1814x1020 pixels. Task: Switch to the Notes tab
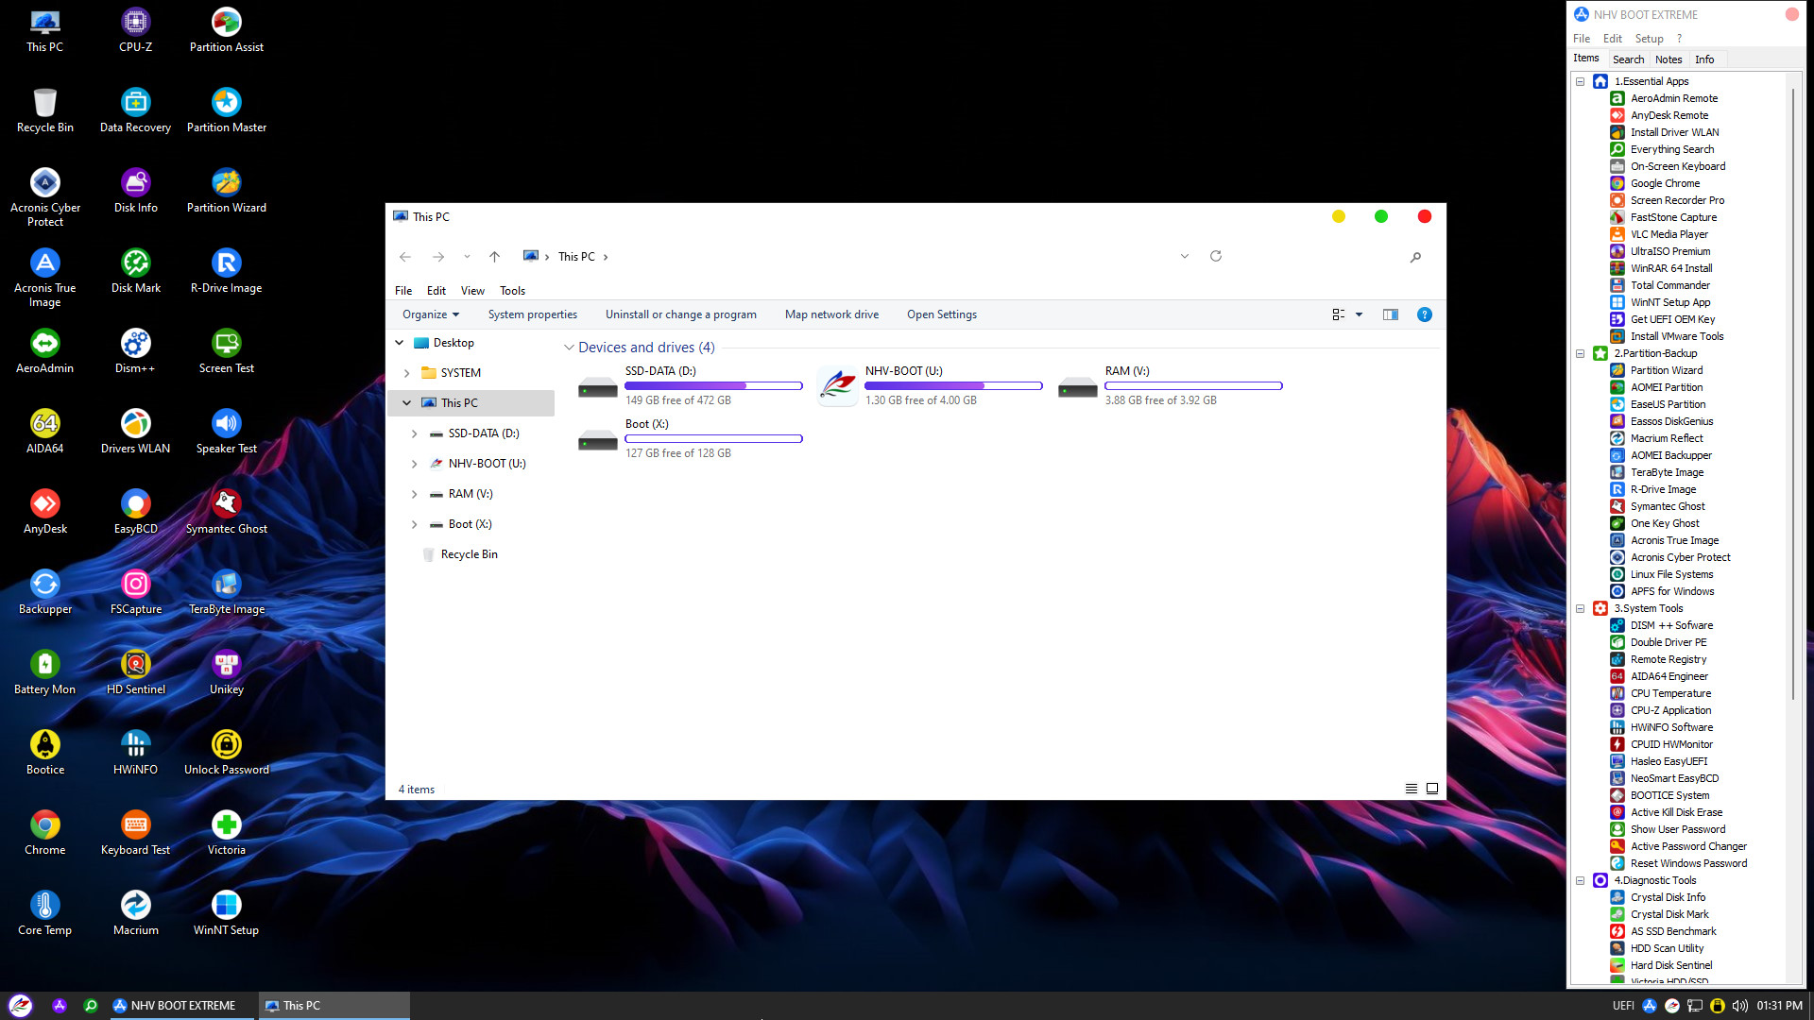[x=1669, y=59]
